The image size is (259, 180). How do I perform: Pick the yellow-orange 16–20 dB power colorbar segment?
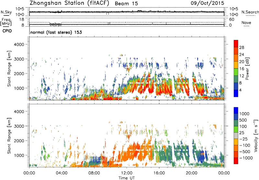coord(236,65)
